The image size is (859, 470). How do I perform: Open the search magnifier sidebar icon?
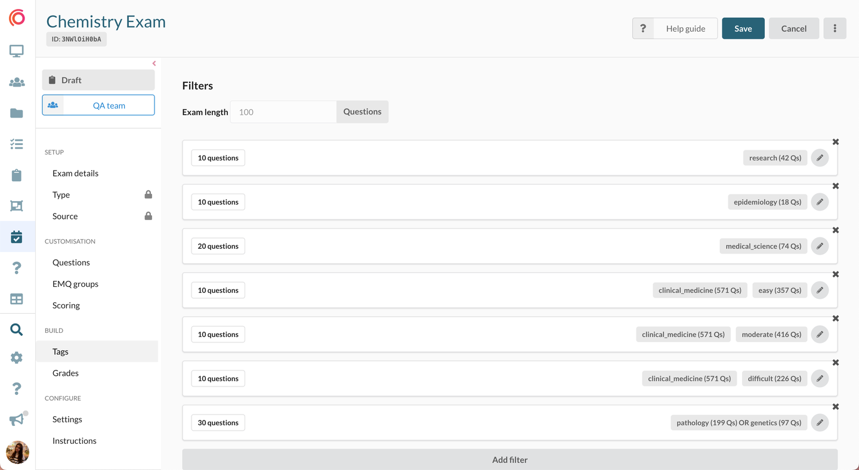[x=17, y=329]
